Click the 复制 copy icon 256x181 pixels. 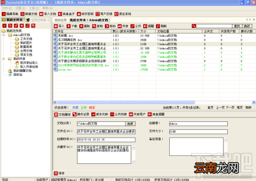coord(94,26)
